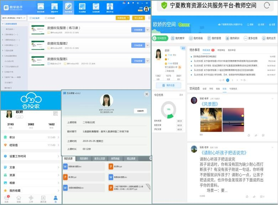The width and height of the screenshot is (278, 205).
Task: Go to page 2 of 待办事项 list
Action: 232,80
